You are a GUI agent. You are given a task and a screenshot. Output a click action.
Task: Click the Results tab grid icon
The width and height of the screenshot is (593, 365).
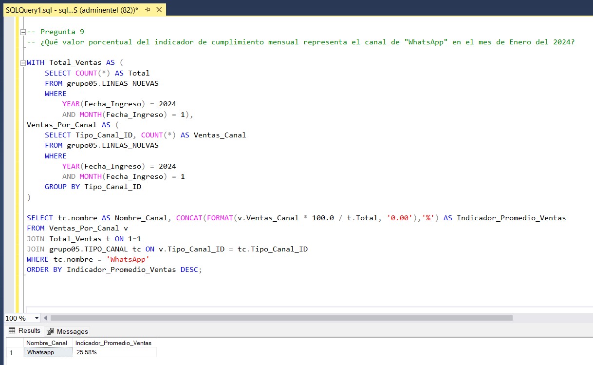12,331
